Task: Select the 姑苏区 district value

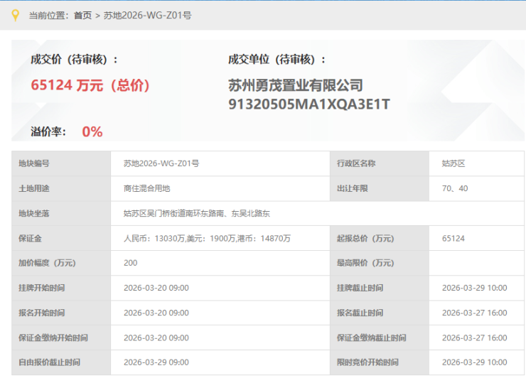Action: (x=453, y=163)
